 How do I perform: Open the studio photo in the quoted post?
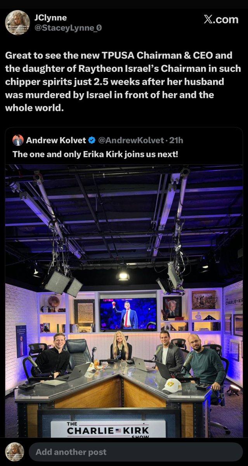click(x=124, y=301)
